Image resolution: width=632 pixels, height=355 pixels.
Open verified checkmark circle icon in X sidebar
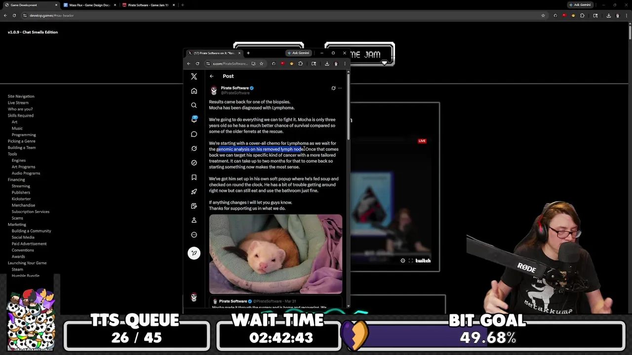click(194, 162)
